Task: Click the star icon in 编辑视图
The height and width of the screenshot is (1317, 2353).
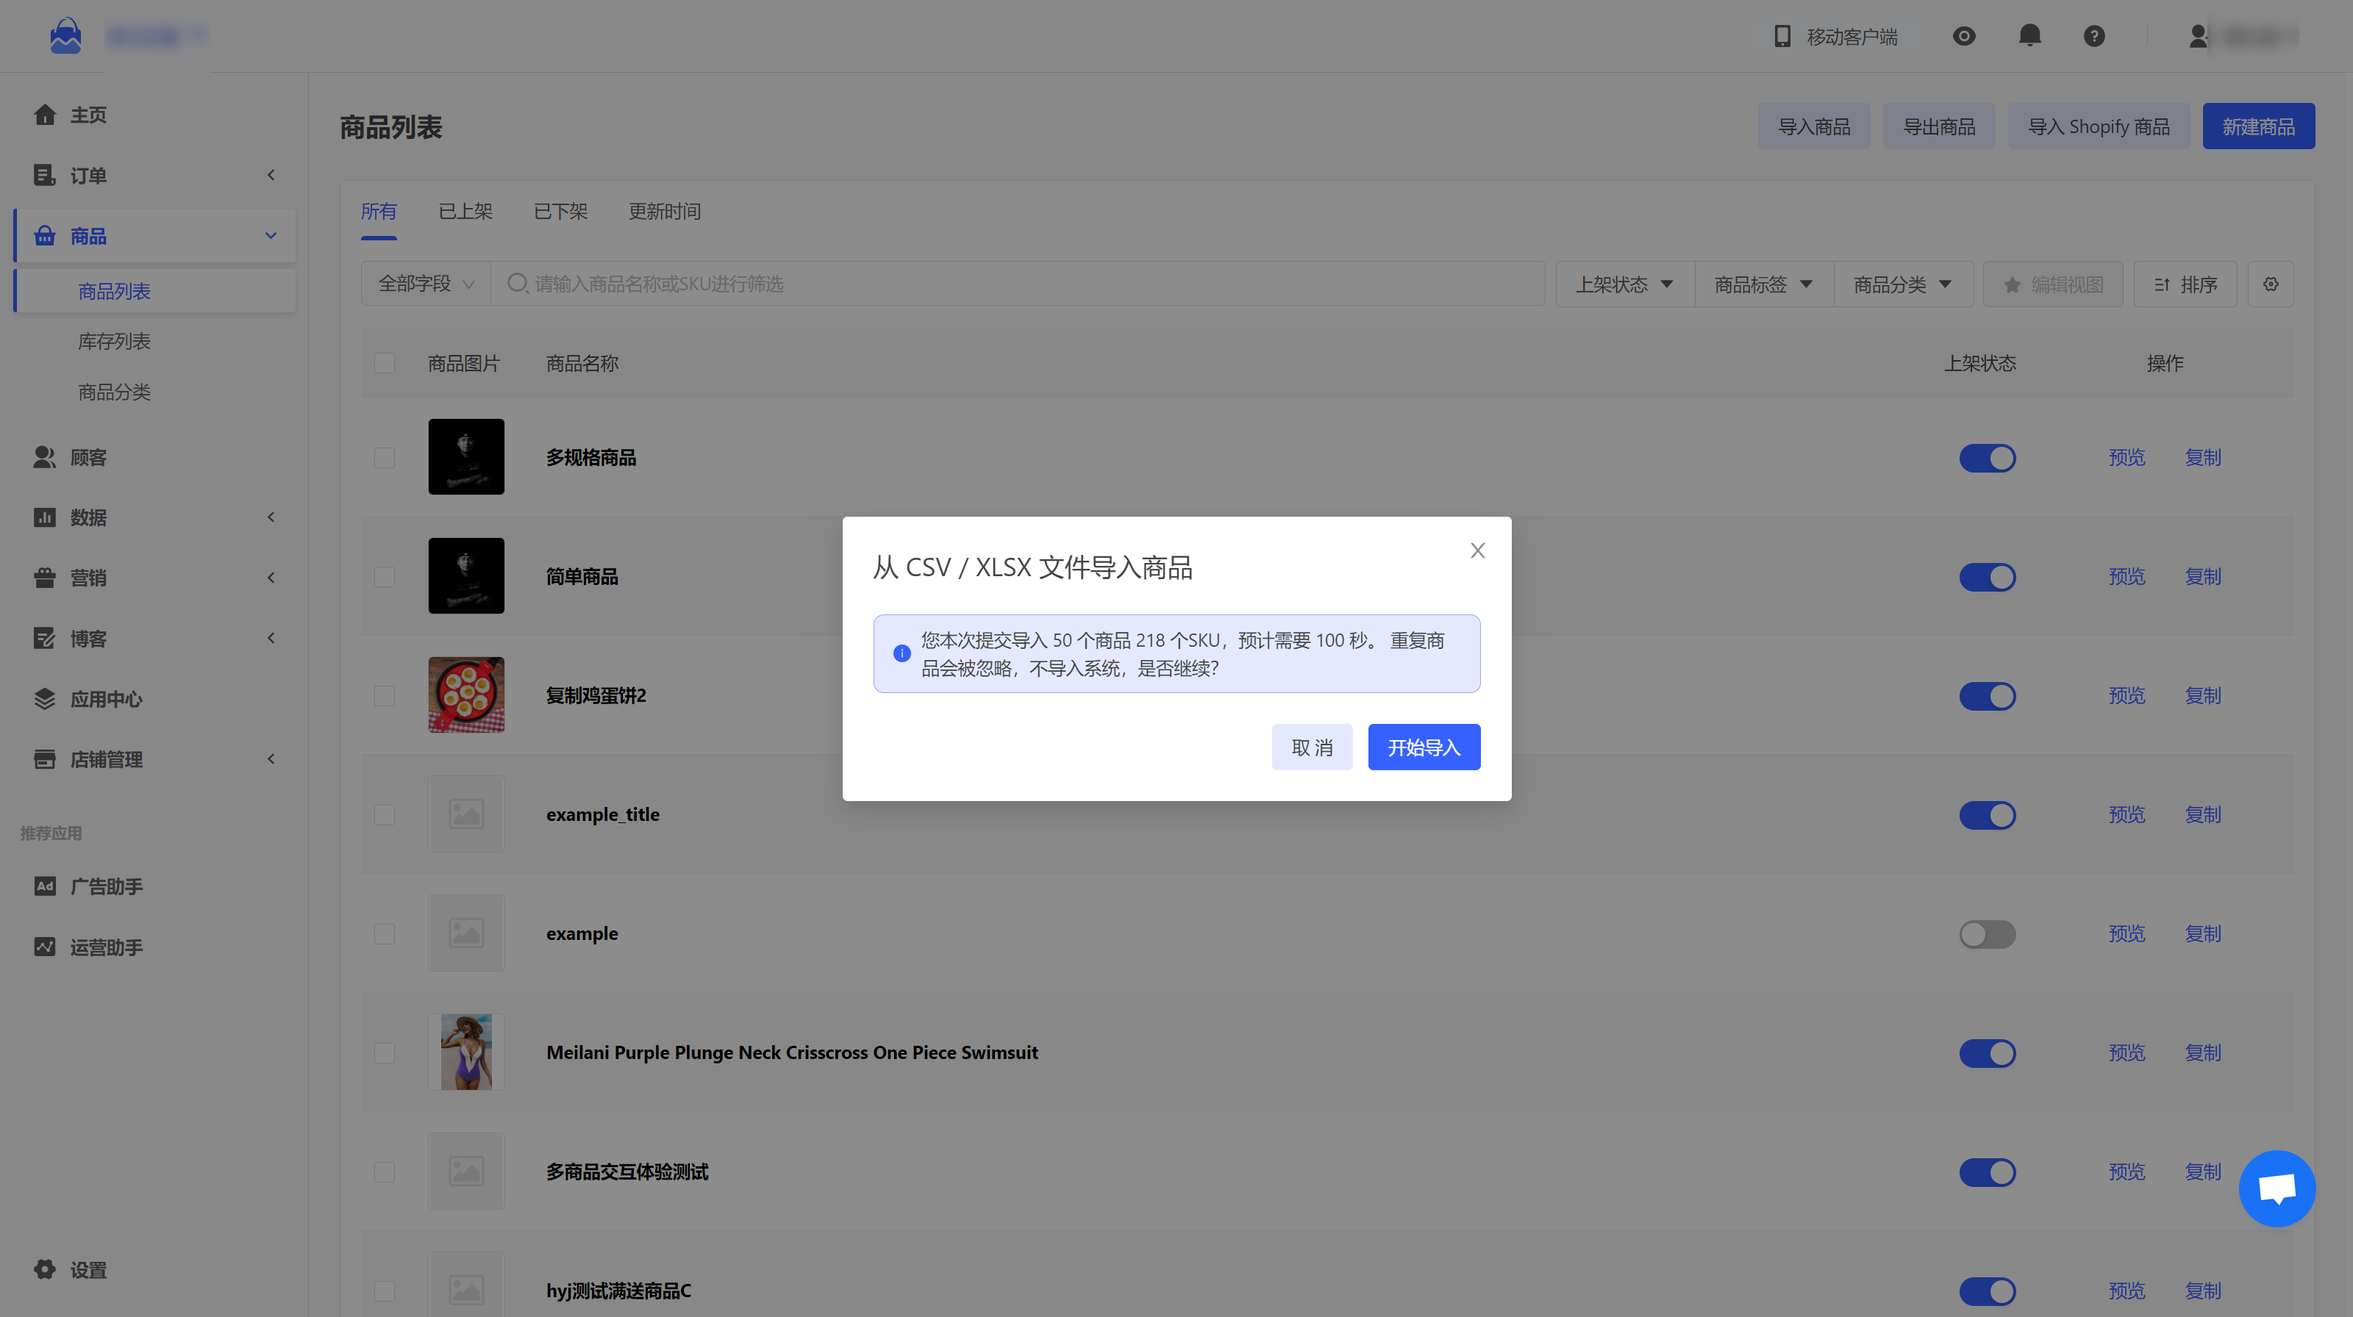Action: (x=2011, y=284)
